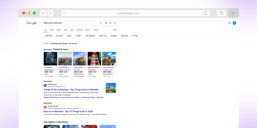Click Hotels at Great Prices sitelink

click(x=51, y=97)
